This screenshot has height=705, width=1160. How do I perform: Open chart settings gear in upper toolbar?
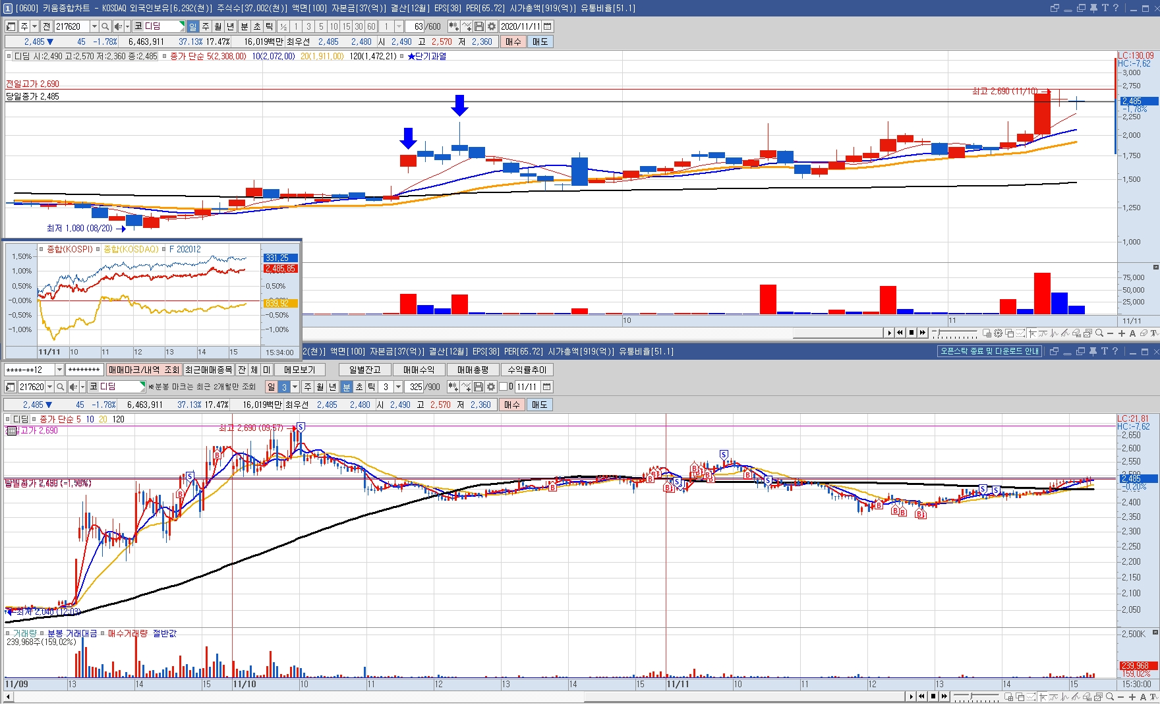click(491, 26)
